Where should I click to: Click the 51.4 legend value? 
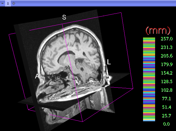[167, 107]
